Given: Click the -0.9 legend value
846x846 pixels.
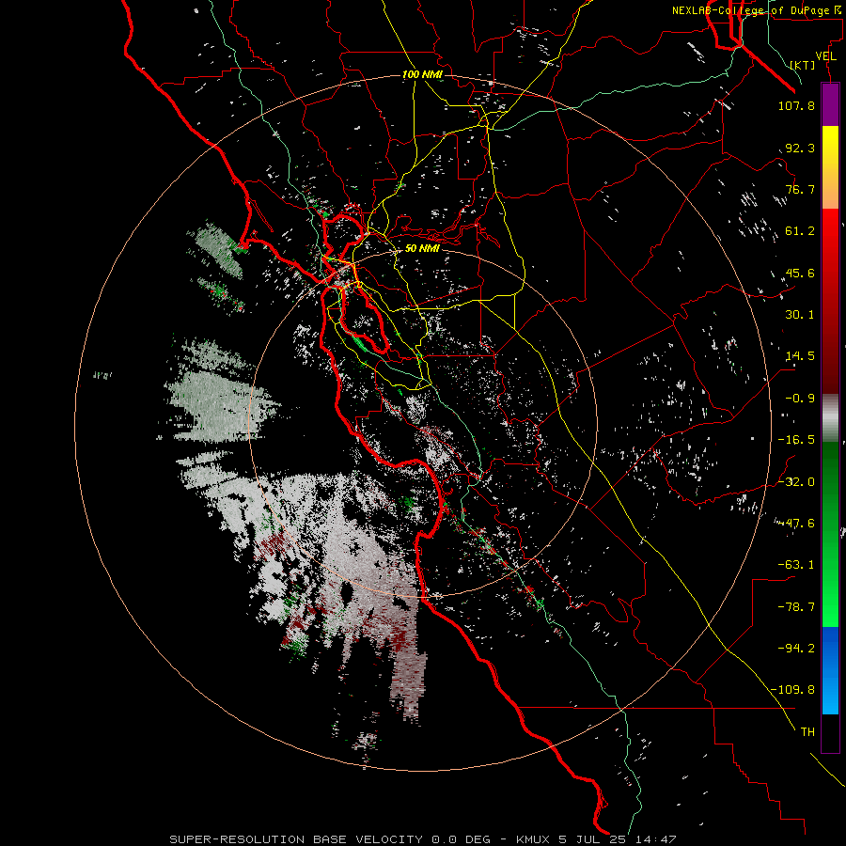Looking at the screenshot, I should [800, 399].
